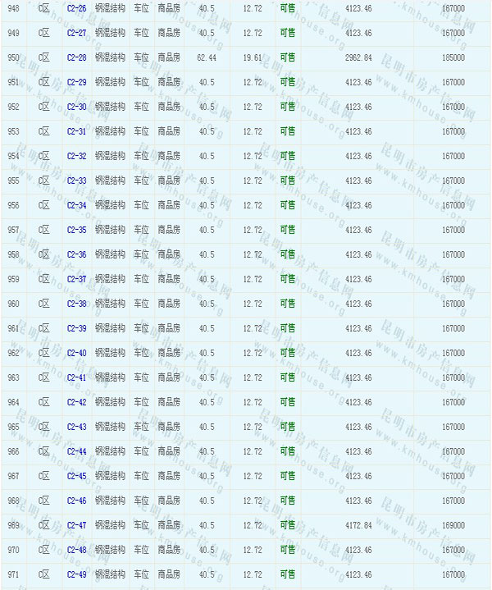Click the 2962.84 unit price cell

(358, 57)
